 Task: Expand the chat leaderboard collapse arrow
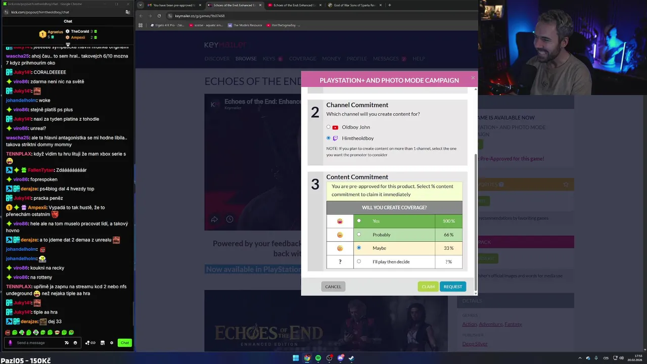tap(68, 44)
